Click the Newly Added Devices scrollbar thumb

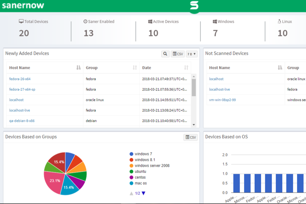194,87
